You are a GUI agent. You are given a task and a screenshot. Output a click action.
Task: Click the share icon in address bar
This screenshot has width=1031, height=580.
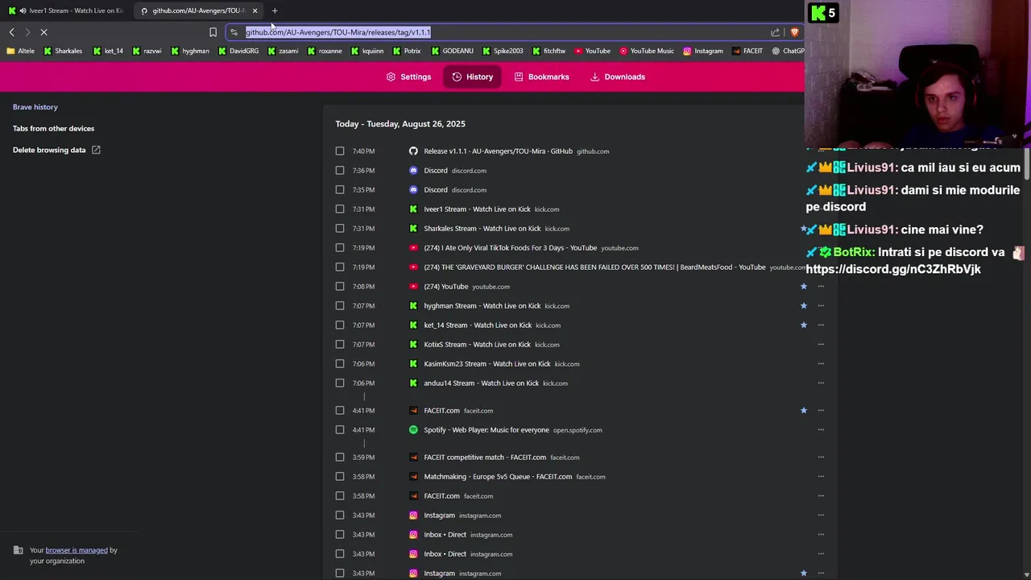click(775, 32)
